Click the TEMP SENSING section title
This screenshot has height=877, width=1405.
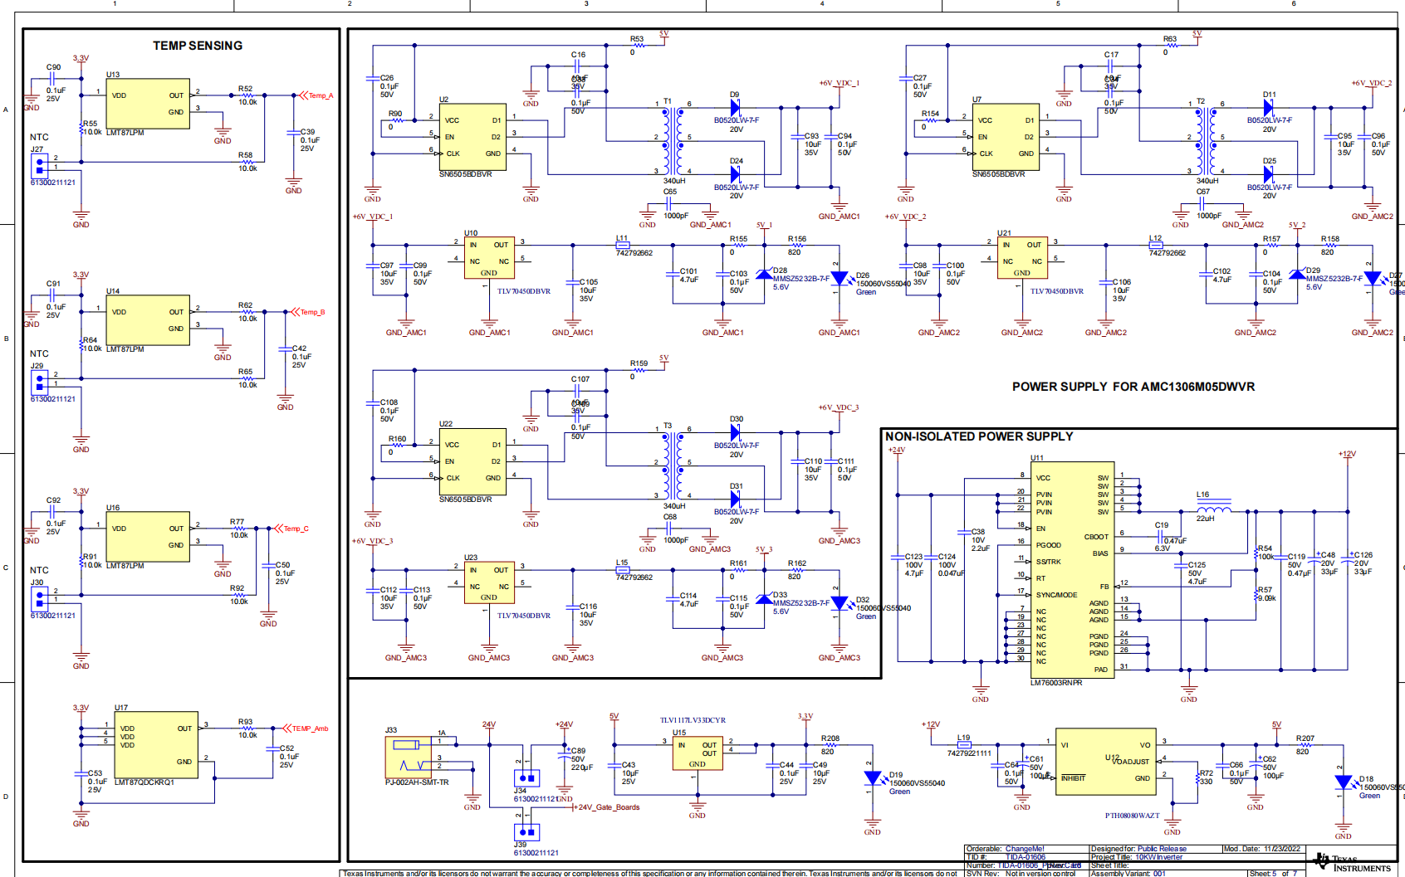(x=198, y=46)
